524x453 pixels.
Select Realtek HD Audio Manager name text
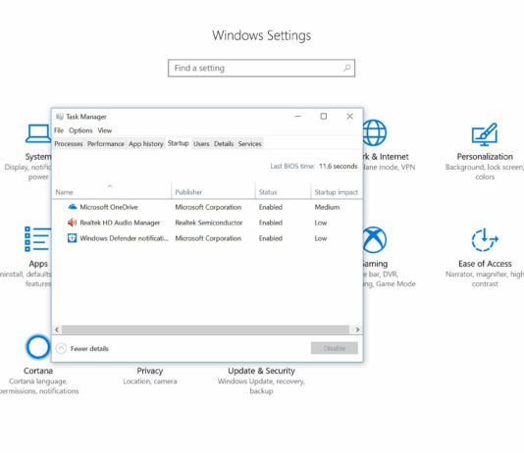coord(120,223)
